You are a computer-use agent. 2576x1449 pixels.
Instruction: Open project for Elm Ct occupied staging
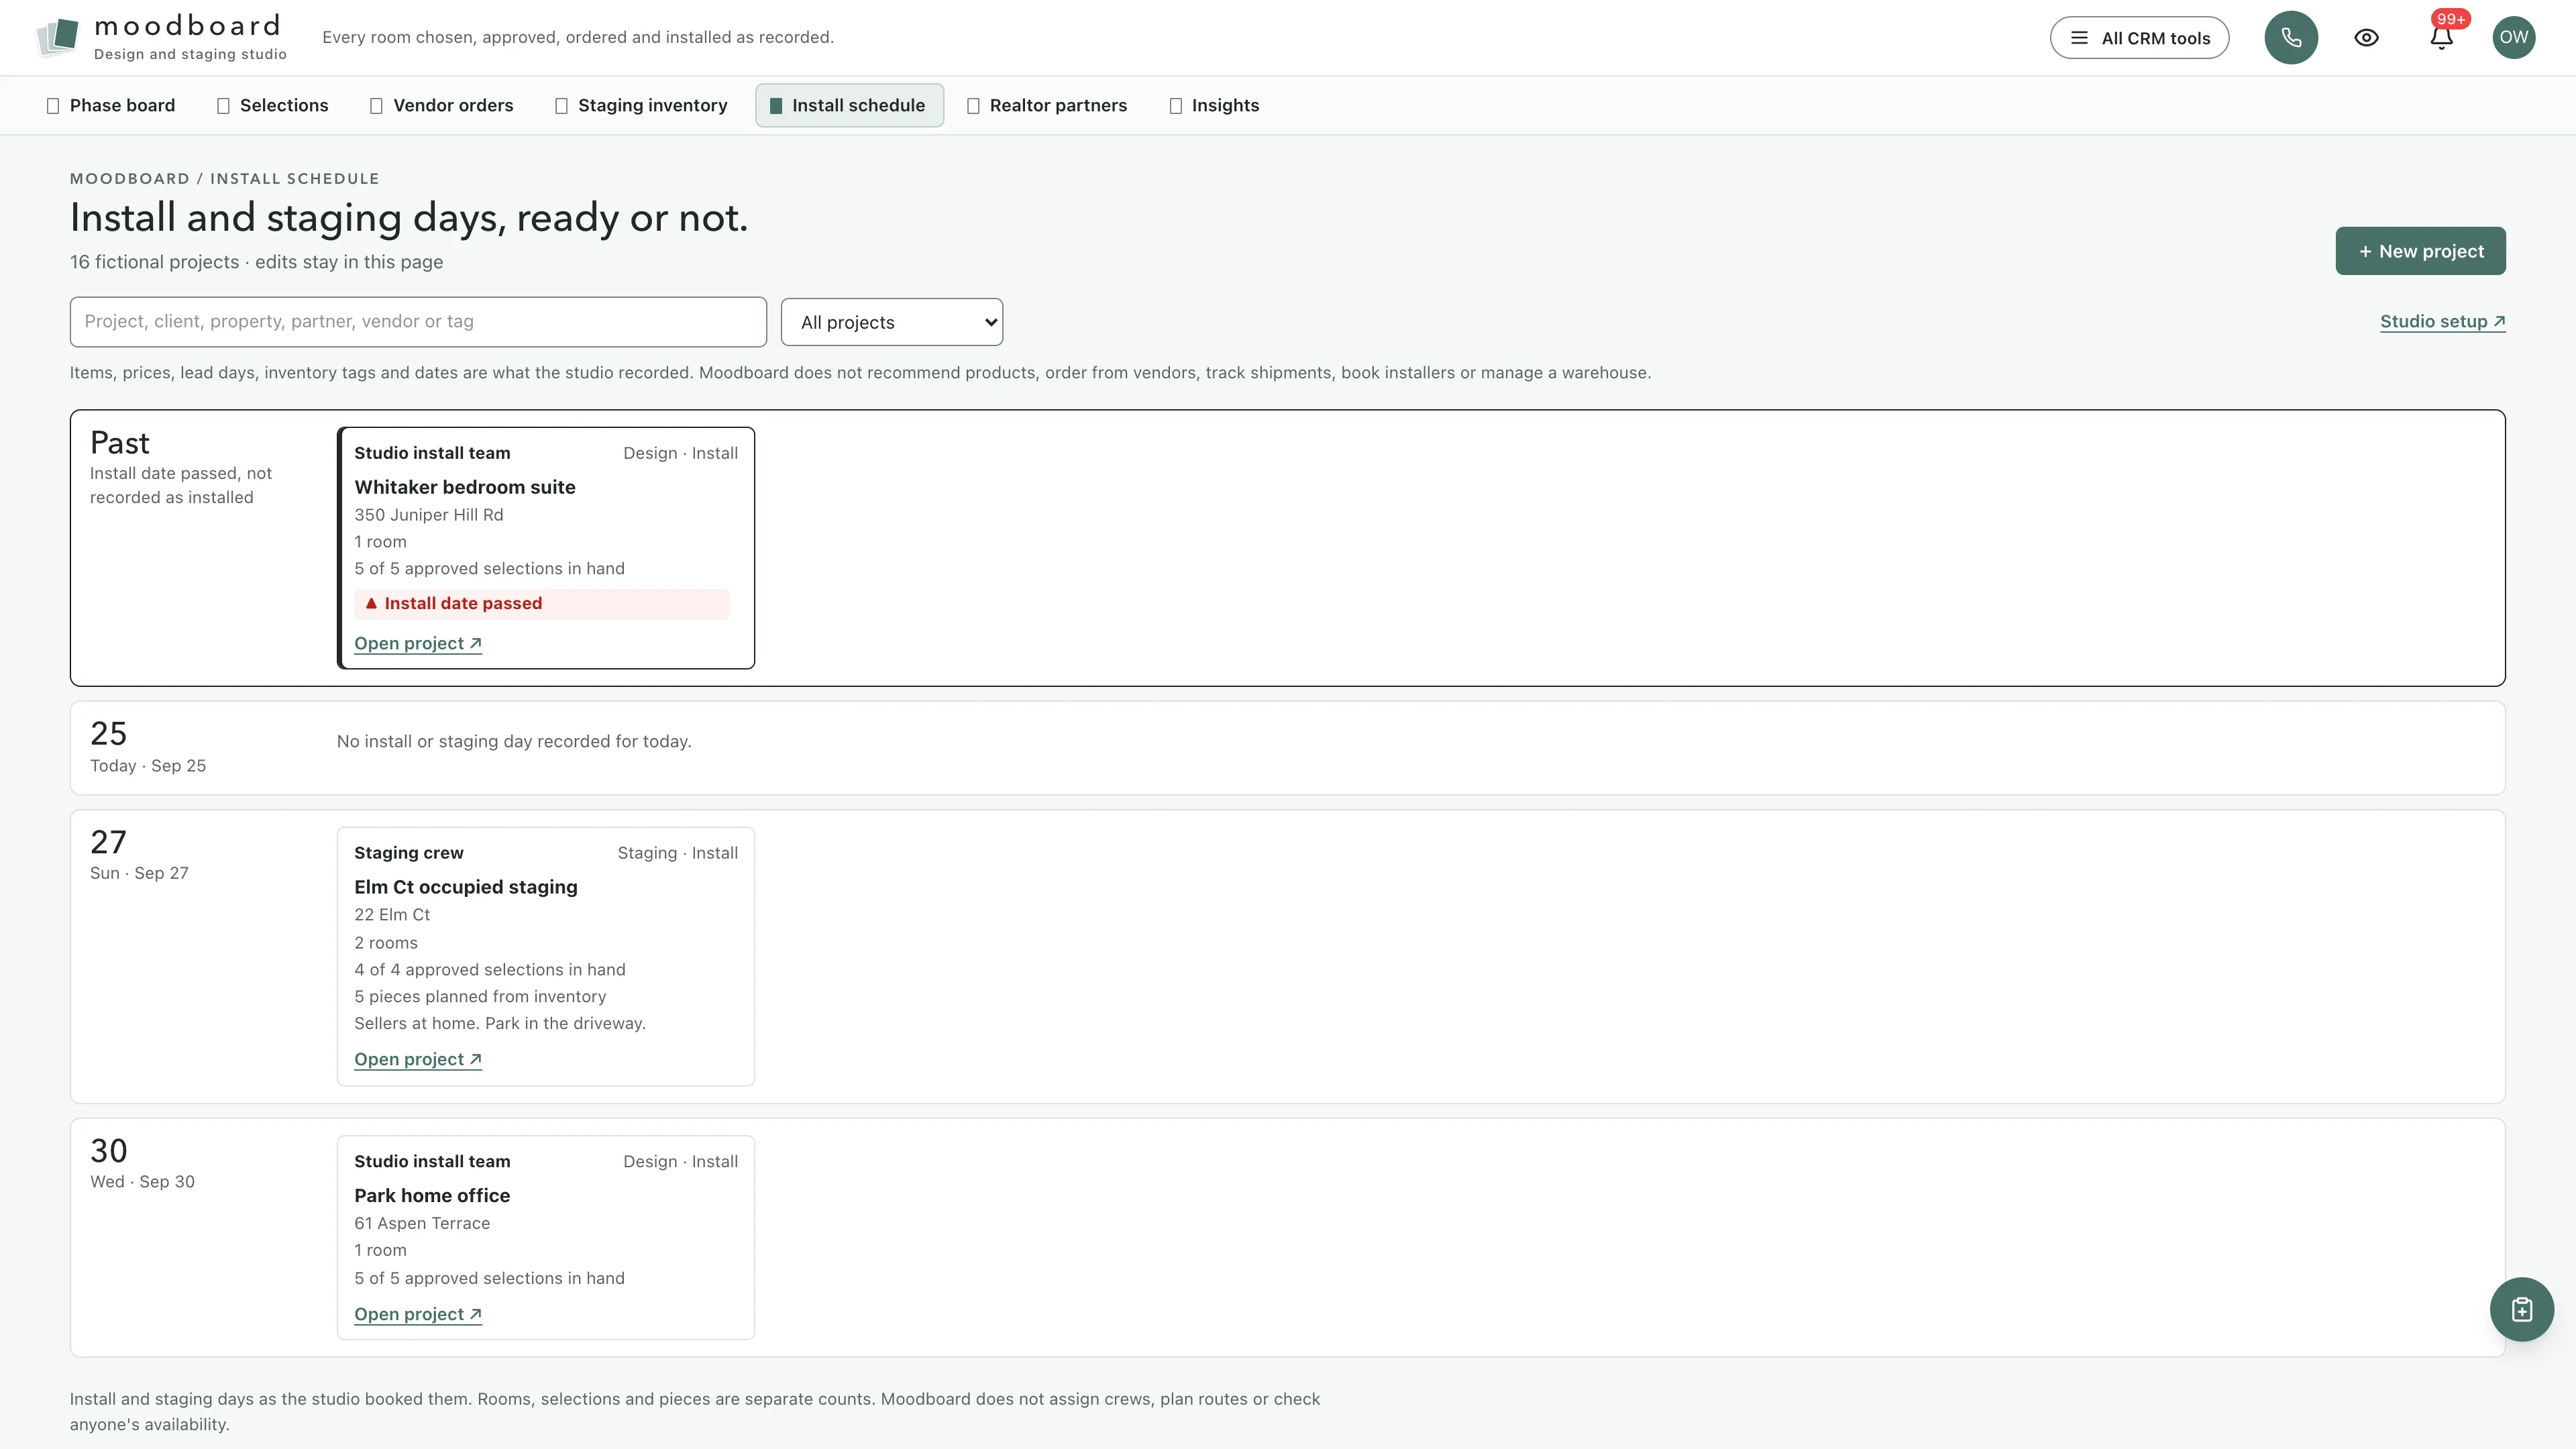[418, 1059]
